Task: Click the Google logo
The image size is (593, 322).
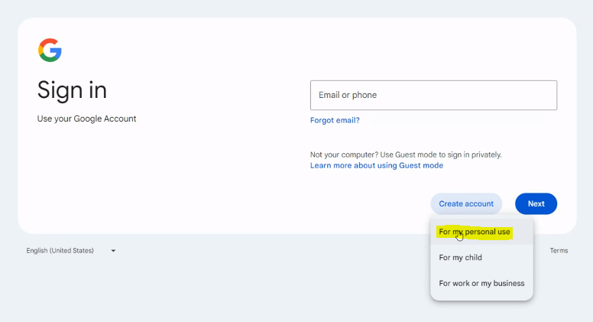Action: 50,50
